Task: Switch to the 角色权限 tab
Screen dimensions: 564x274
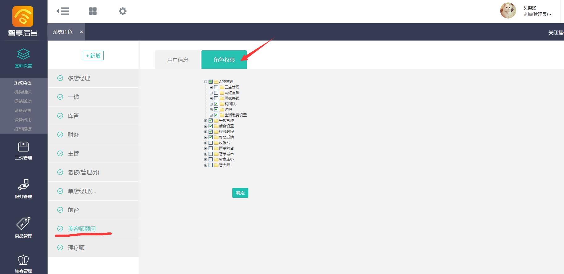Action: pyautogui.click(x=224, y=60)
